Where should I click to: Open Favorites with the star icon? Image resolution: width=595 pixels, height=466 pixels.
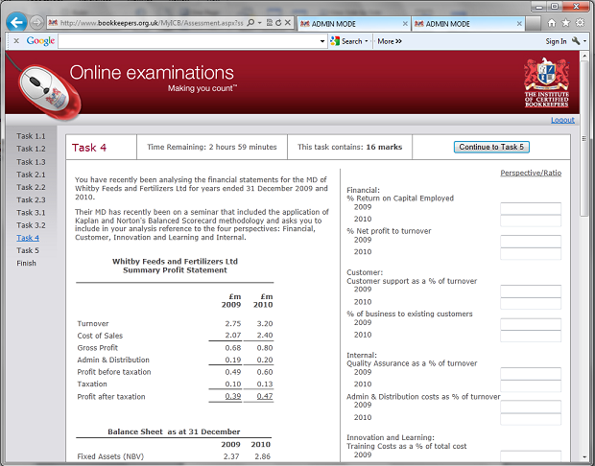[x=566, y=23]
